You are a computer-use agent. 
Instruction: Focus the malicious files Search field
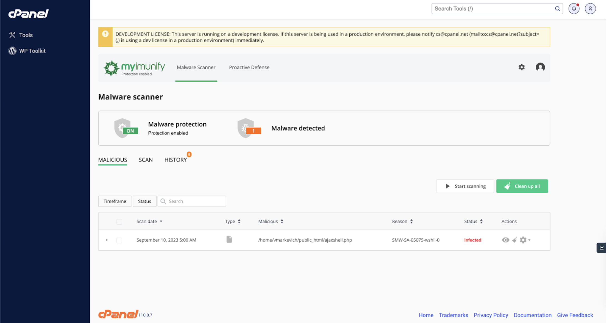pos(192,201)
